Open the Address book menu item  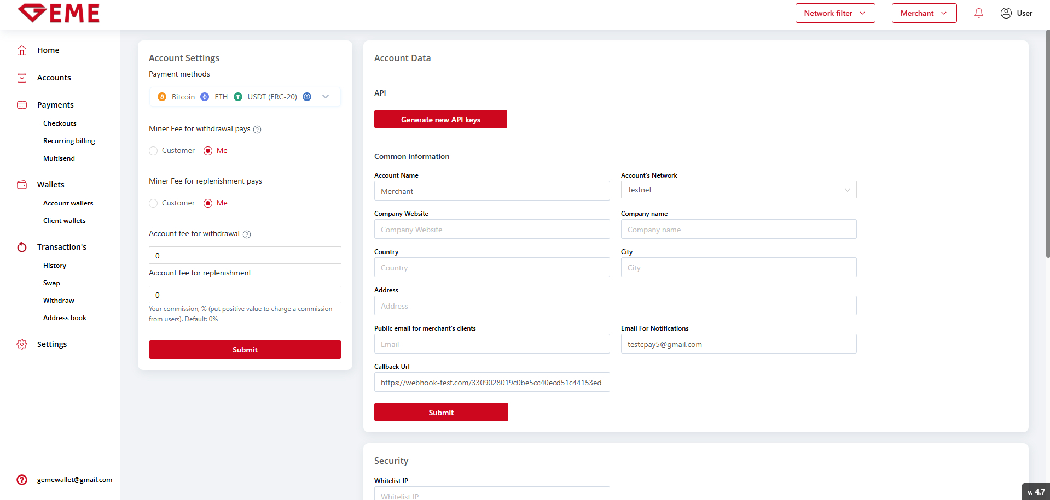coord(65,318)
